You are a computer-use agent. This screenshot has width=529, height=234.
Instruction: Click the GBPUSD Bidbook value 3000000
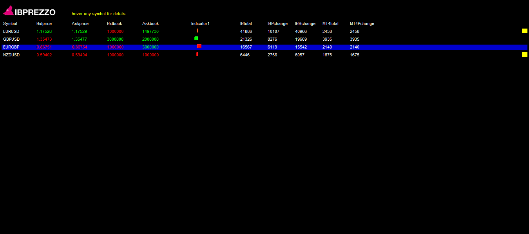[x=115, y=39]
